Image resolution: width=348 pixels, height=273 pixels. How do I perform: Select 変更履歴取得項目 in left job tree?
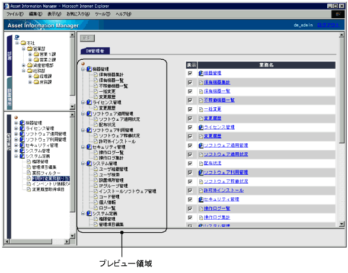coord(48,190)
